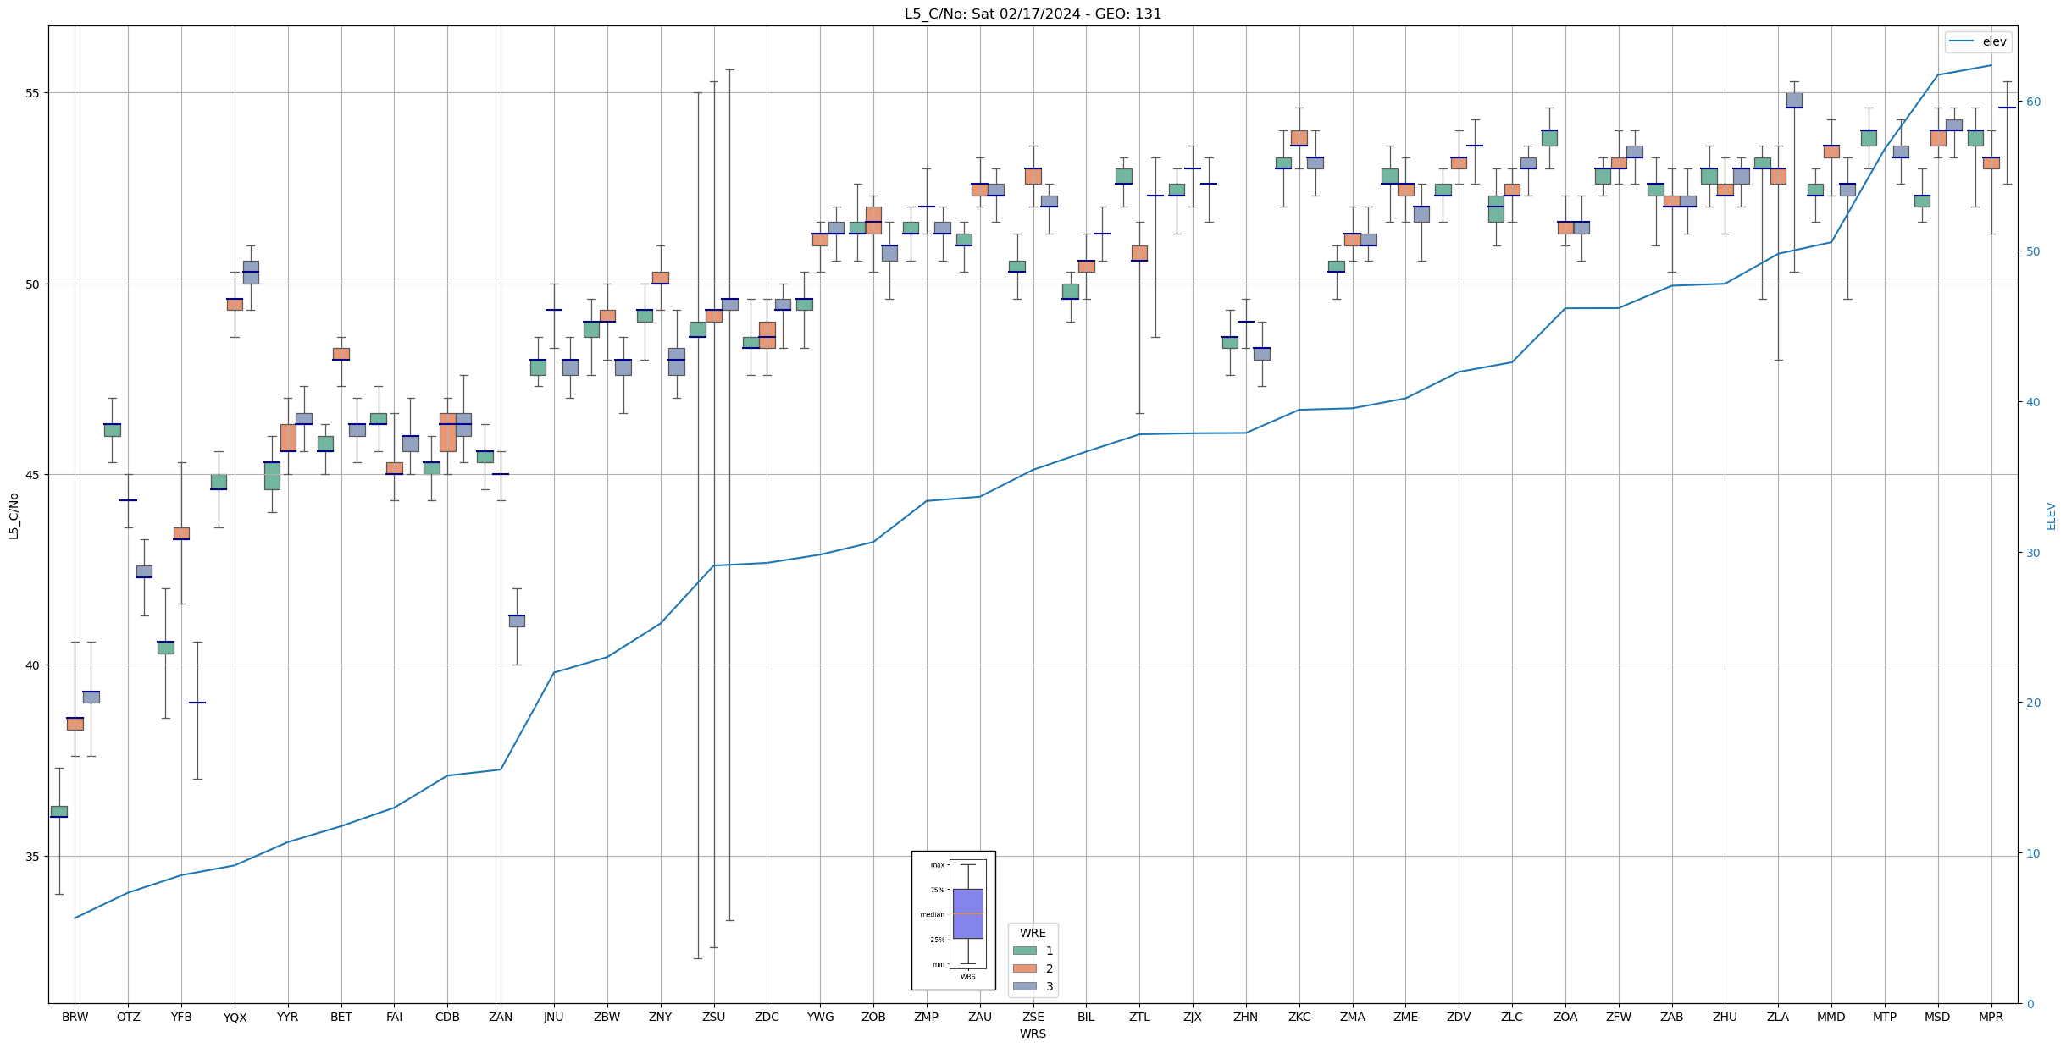Click the ZLA station tick label
Image resolution: width=2066 pixels, height=1048 pixels.
point(1778,1017)
